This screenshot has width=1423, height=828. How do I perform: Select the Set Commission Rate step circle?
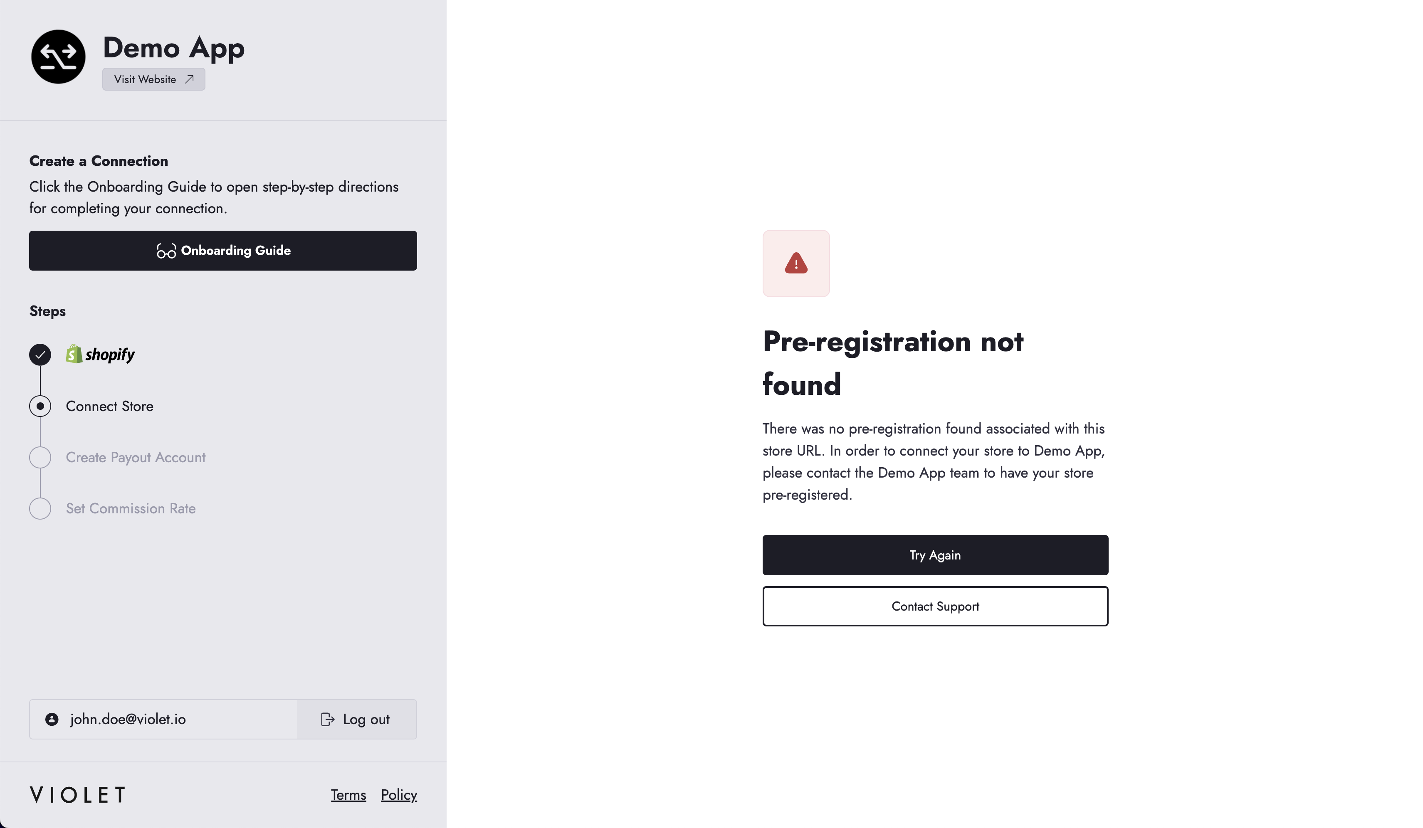[40, 508]
